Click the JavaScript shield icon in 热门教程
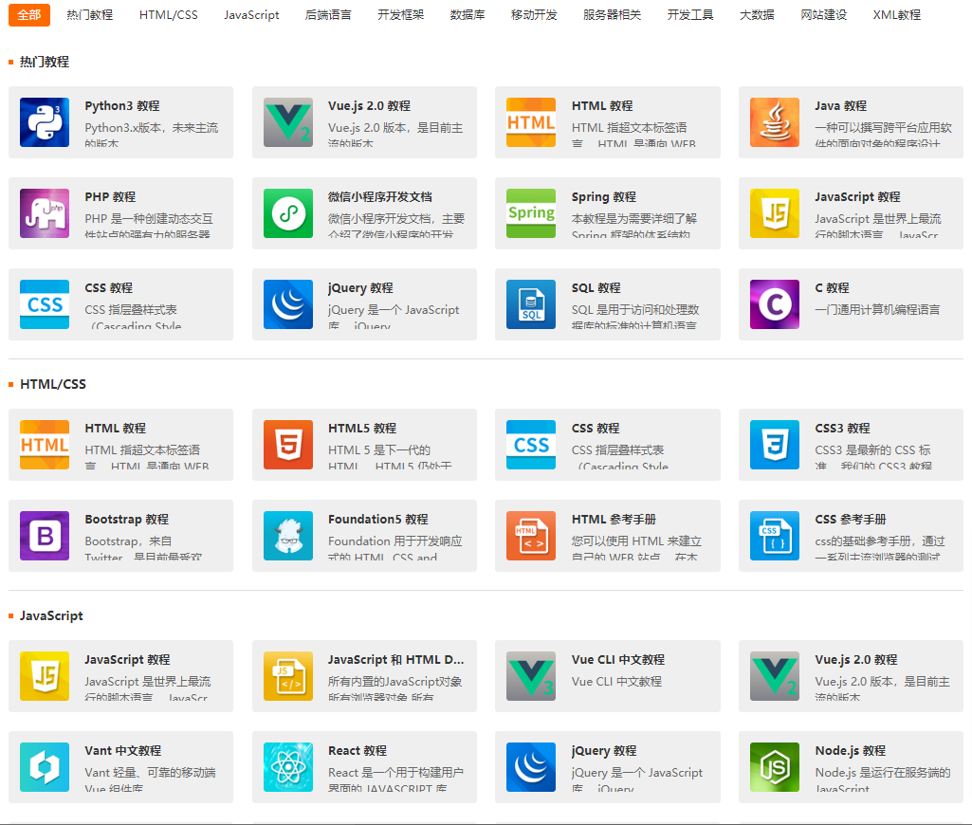This screenshot has width=972, height=825. point(775,213)
